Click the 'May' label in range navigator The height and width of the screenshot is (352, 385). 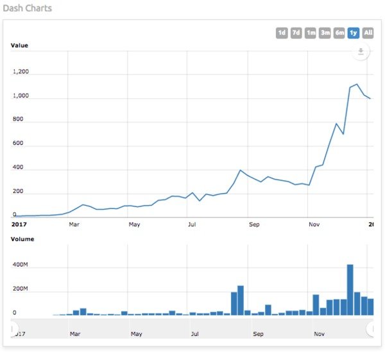[136, 334]
